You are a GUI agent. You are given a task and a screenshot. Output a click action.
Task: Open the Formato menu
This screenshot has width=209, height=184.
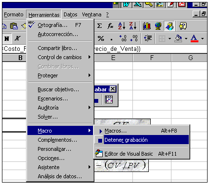click(x=13, y=14)
